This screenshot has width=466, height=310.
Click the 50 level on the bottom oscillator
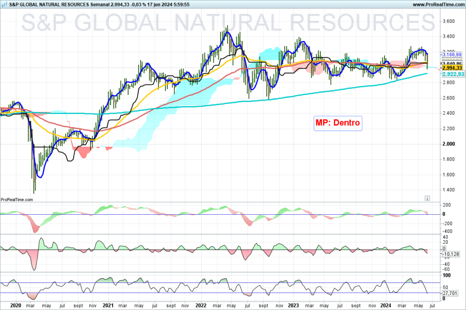[x=446, y=287]
